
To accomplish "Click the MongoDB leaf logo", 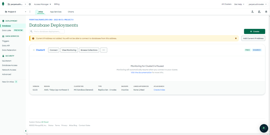I will click(x=3, y=4).
